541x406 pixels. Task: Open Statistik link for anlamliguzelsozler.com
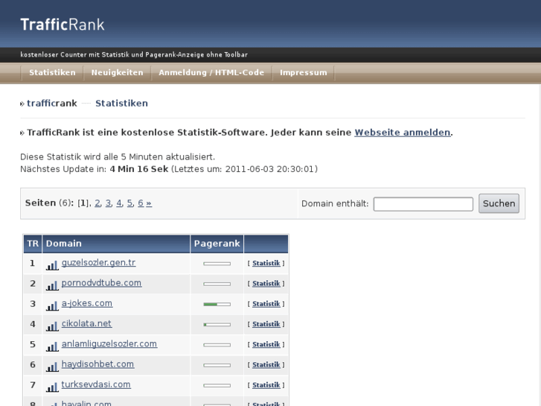[x=266, y=345]
